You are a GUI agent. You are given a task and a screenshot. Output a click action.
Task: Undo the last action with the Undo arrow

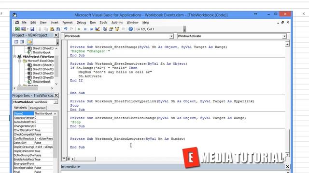(66, 29)
